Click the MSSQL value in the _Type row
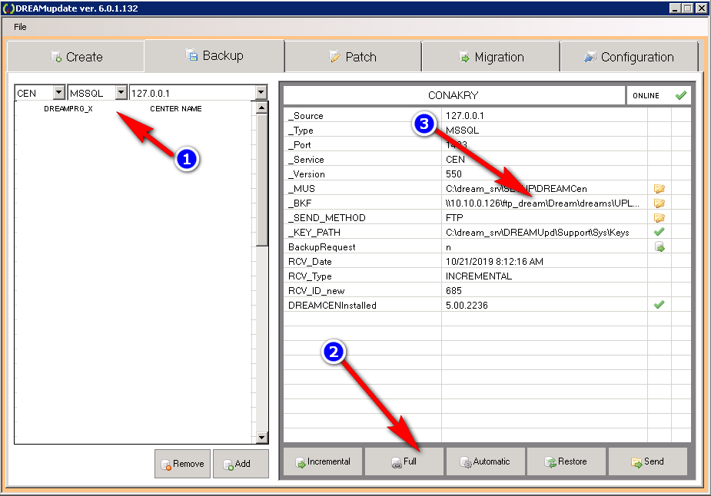The height and width of the screenshot is (496, 711). click(462, 131)
